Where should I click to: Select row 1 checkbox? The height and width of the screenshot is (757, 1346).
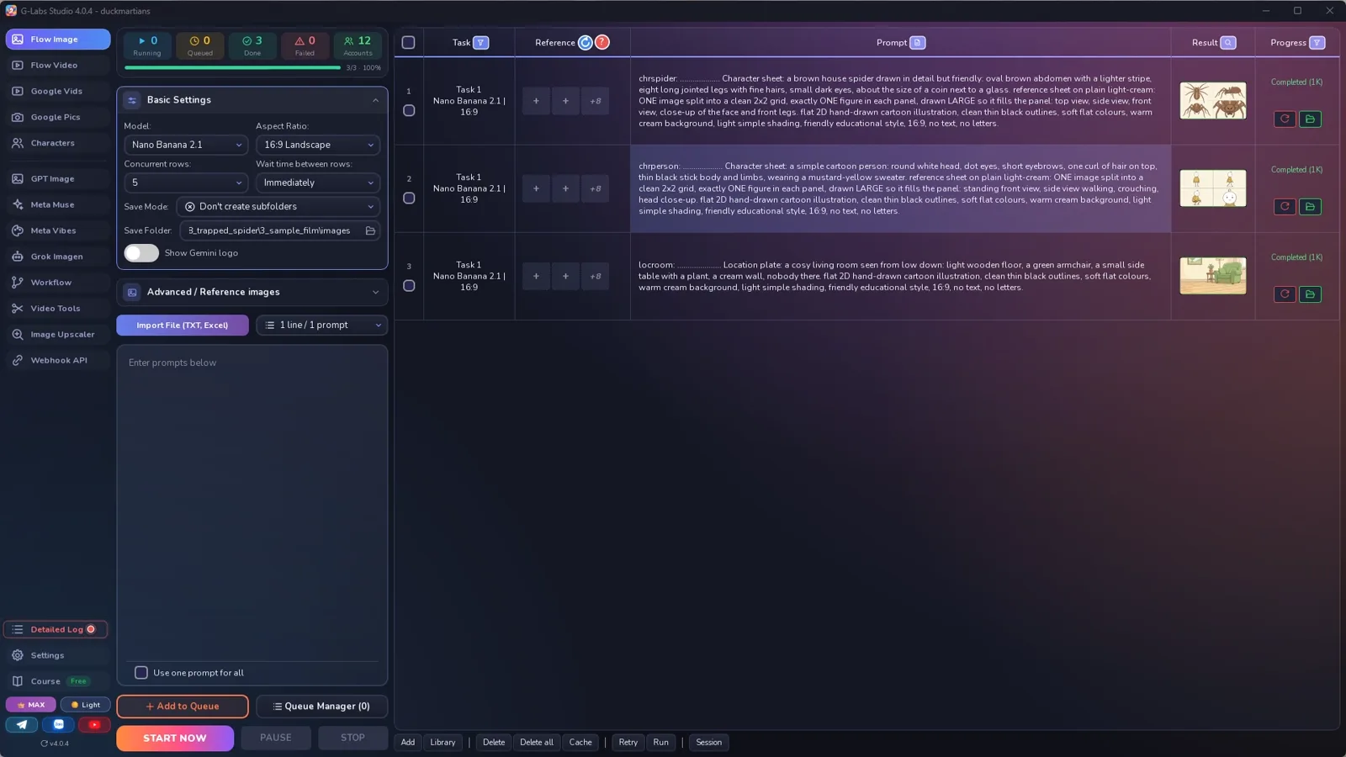[x=409, y=110]
